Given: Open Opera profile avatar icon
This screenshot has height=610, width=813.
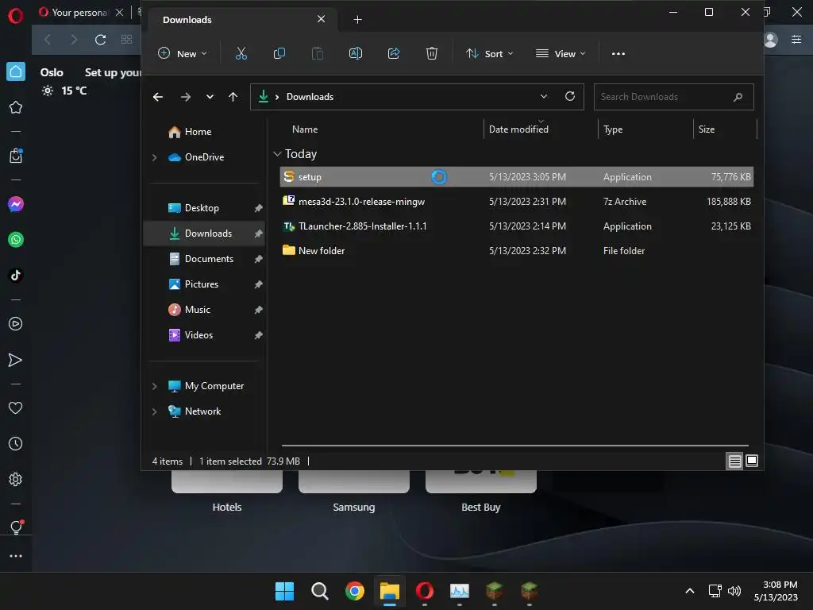Looking at the screenshot, I should tap(771, 40).
